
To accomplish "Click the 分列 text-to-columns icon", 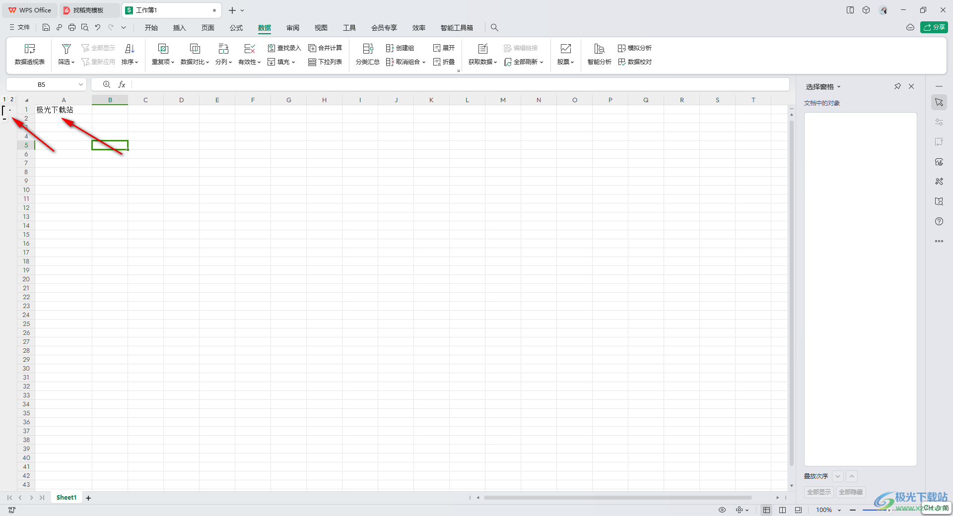I will pos(223,49).
